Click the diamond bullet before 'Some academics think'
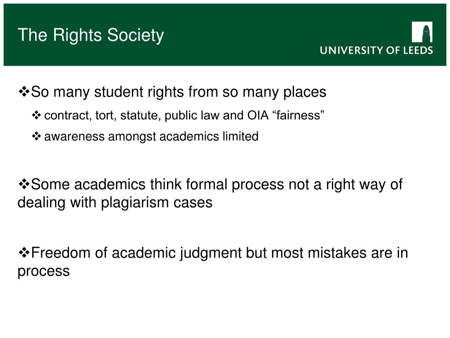Screen dimensions: 450x338 coord(24,184)
